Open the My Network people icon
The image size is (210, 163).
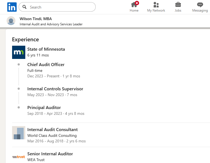[x=156, y=5]
